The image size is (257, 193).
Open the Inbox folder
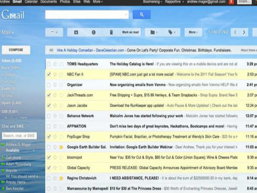(12, 61)
